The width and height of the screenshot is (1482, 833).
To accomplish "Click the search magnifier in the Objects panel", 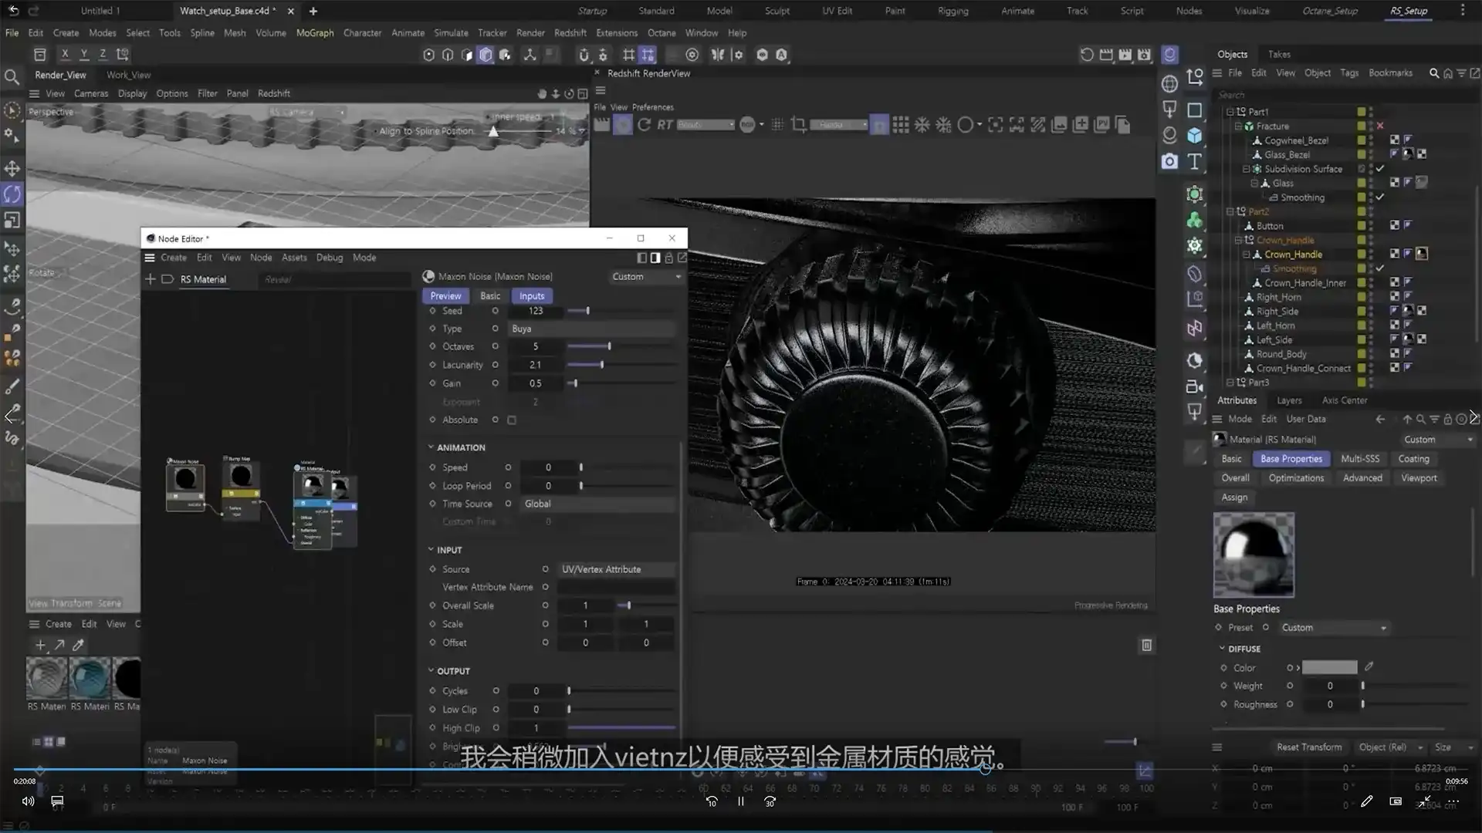I will tap(1434, 73).
